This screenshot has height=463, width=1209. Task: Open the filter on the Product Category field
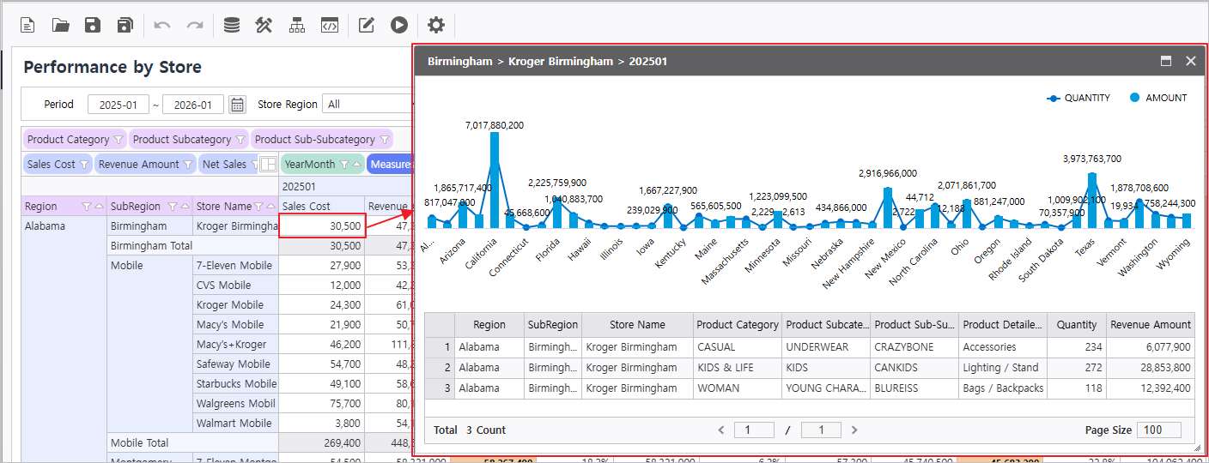[118, 140]
